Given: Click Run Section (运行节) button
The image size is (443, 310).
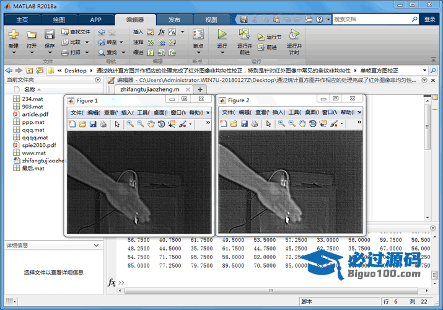Looking at the screenshot, I should (270, 37).
